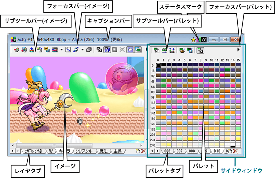Image resolution: width=275 pixels, height=178 pixels.
Task: Click the import multiple images icon
Action: coord(24,50)
